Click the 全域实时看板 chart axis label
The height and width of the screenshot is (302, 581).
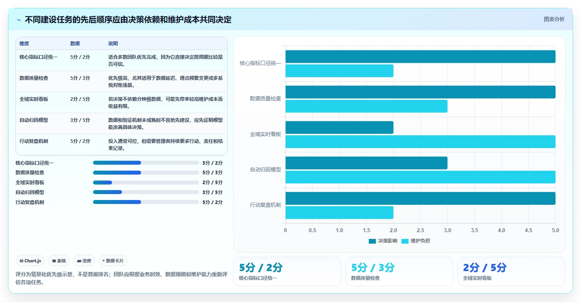click(x=265, y=134)
